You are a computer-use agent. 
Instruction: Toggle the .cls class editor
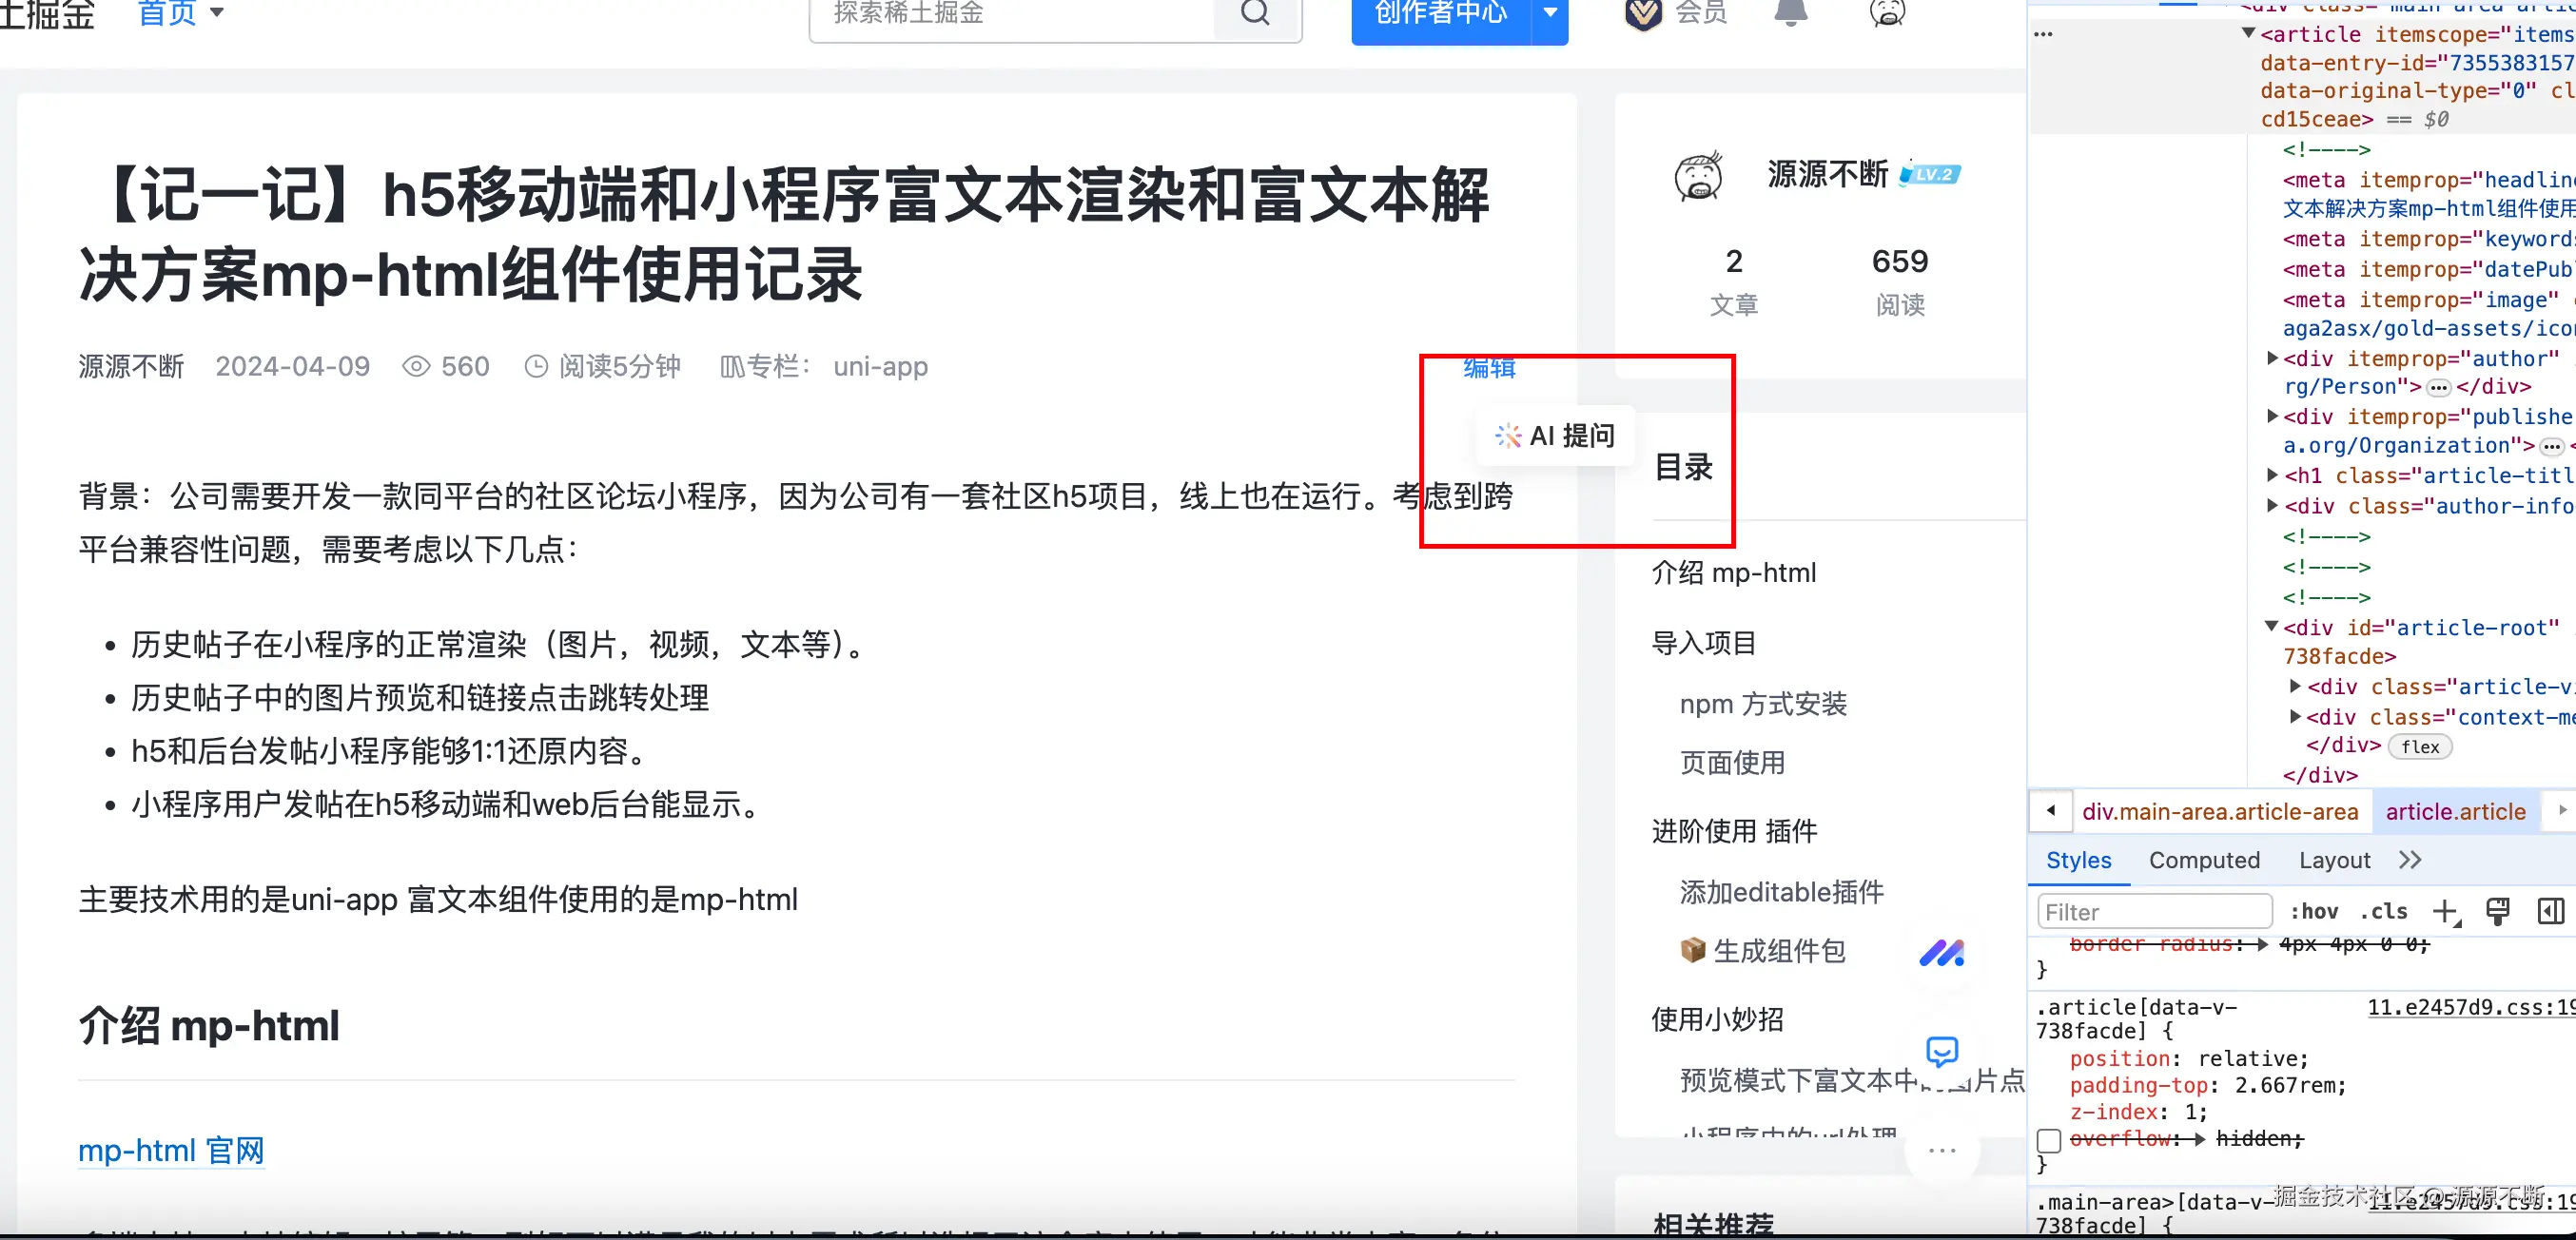pos(2384,911)
